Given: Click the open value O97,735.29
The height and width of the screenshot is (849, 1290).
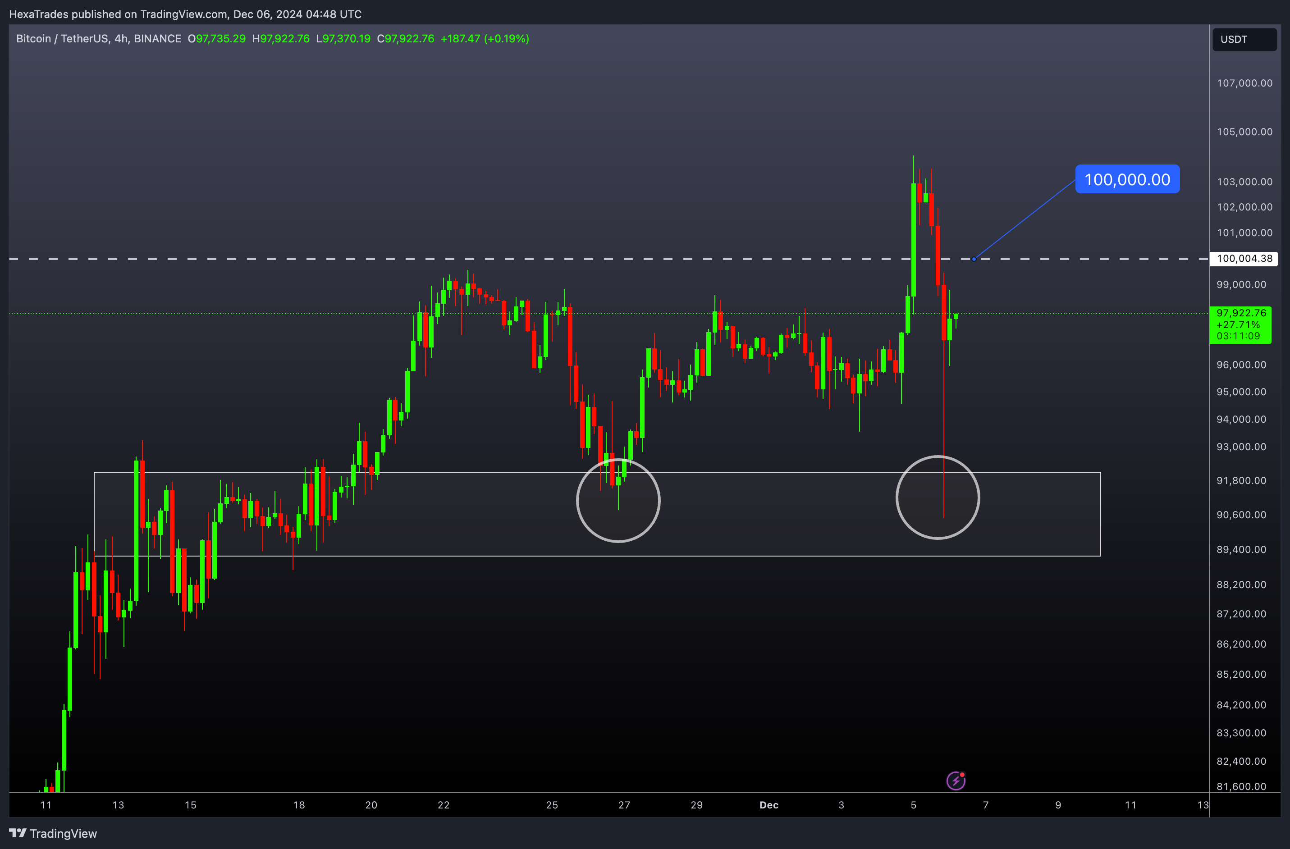Looking at the screenshot, I should point(216,38).
